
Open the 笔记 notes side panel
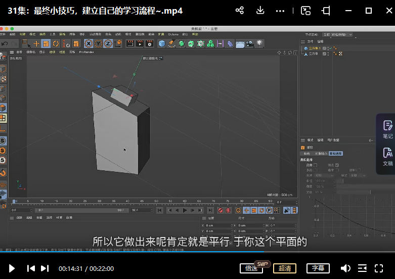tap(387, 130)
